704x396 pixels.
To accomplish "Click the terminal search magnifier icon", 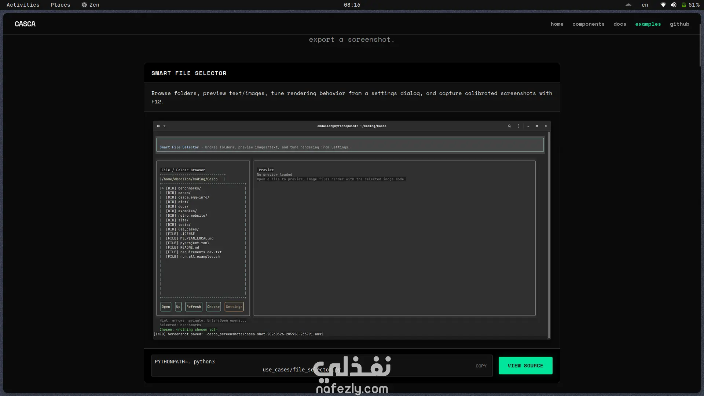I will [x=509, y=126].
